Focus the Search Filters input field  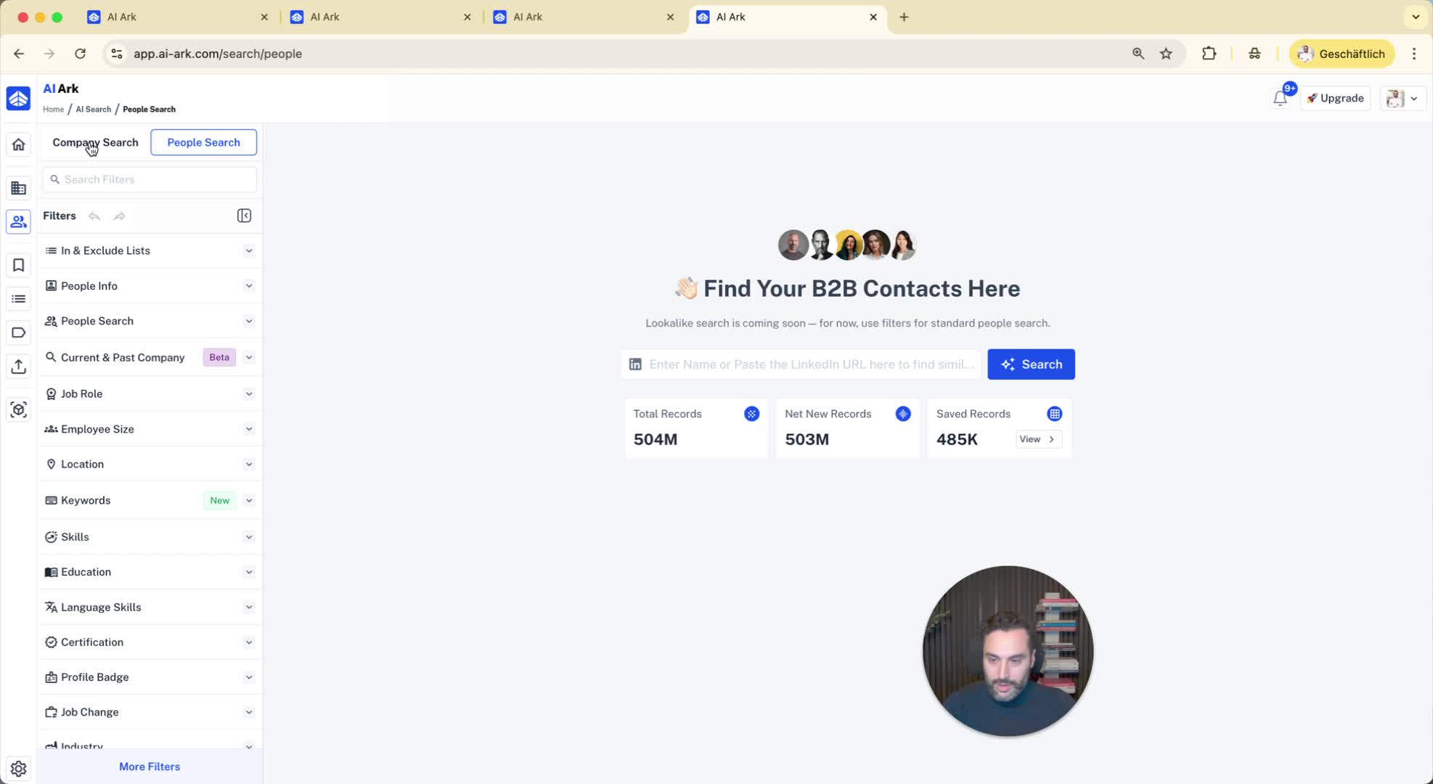tap(156, 179)
